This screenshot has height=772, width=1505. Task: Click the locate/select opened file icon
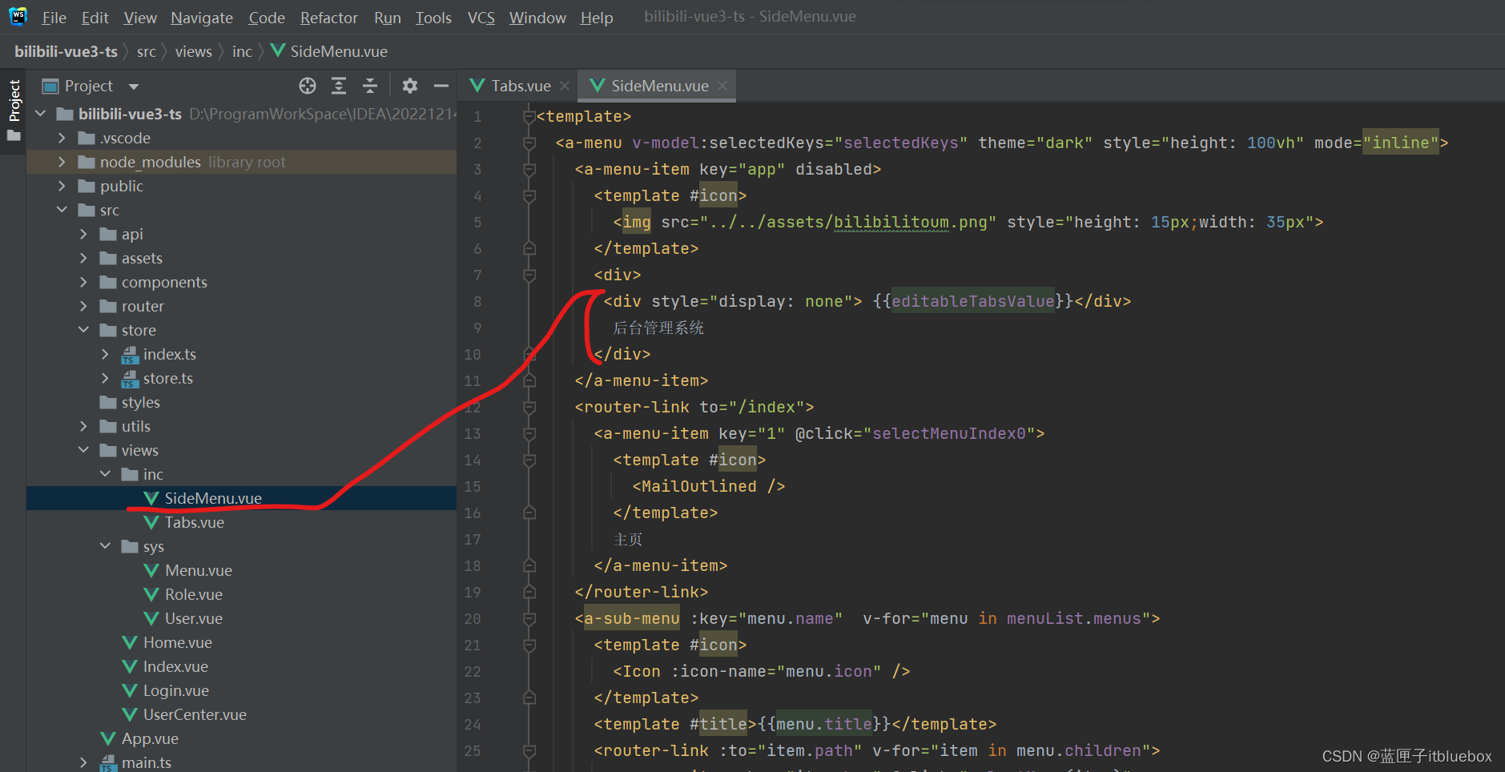point(308,86)
